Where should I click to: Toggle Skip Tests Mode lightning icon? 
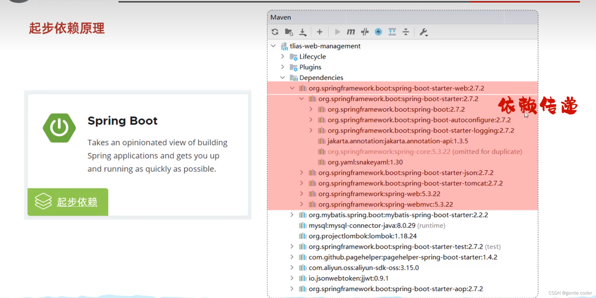tap(378, 32)
